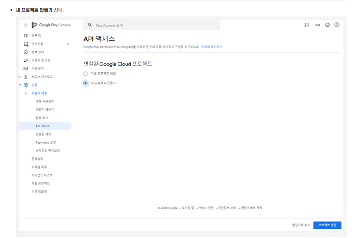The image size is (358, 238).
Task: Open 모든 앱 via its grid icon
Action: click(x=26, y=36)
